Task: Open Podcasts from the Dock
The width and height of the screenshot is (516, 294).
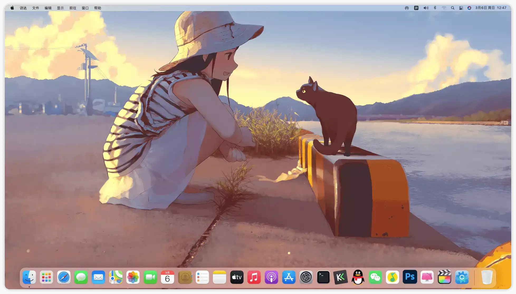Action: (x=271, y=277)
